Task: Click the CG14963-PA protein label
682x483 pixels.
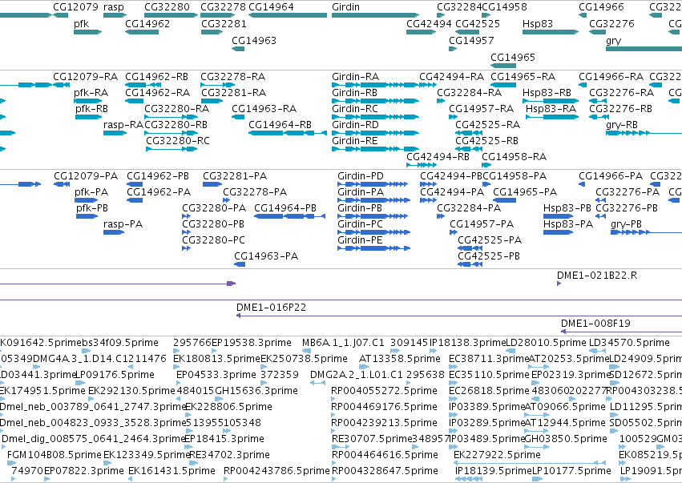Action: pos(266,256)
